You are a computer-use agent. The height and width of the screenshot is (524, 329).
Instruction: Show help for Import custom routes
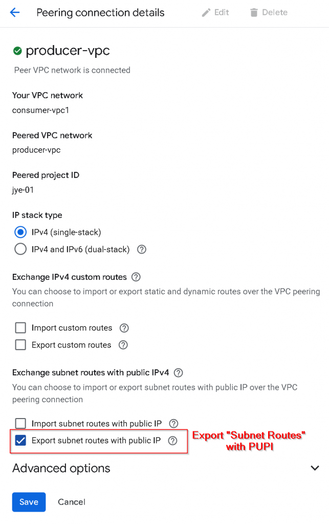point(124,328)
